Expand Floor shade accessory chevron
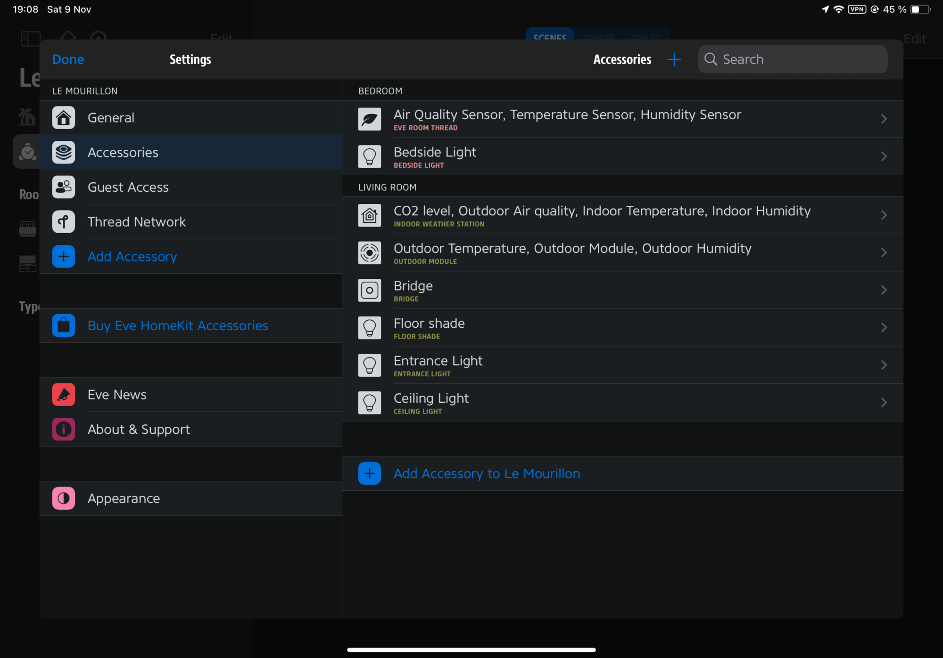The height and width of the screenshot is (658, 943). (x=884, y=328)
